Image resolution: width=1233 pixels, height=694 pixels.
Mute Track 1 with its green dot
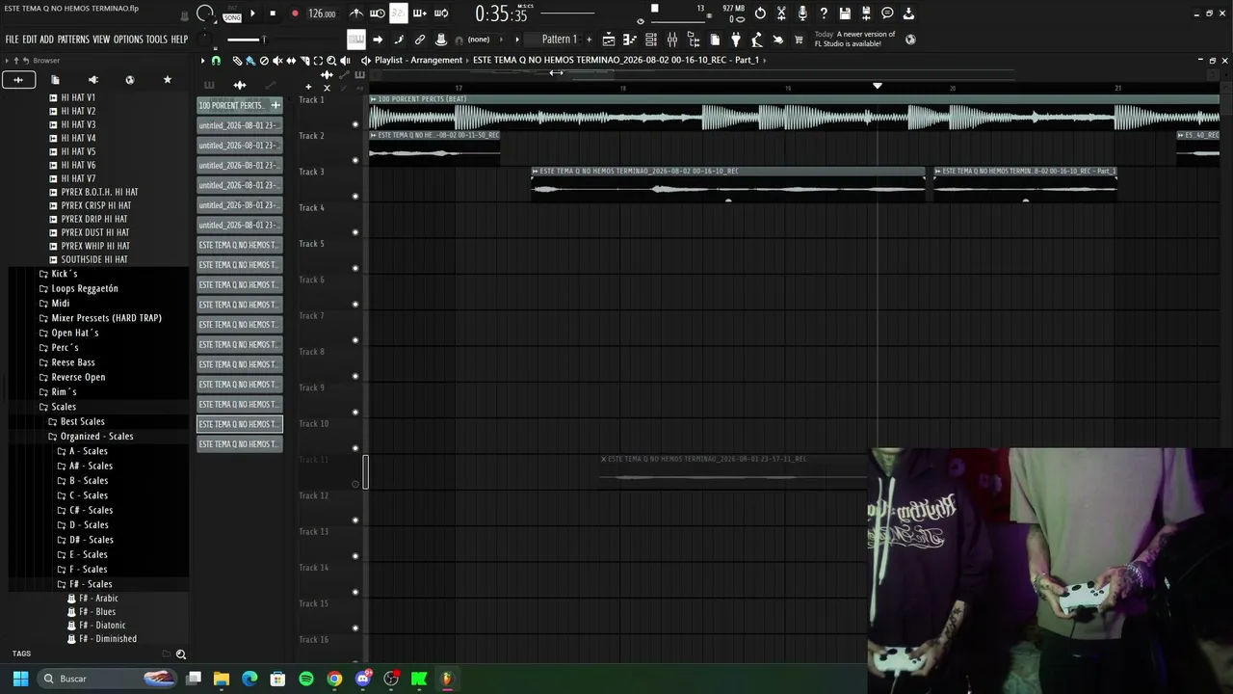(355, 124)
